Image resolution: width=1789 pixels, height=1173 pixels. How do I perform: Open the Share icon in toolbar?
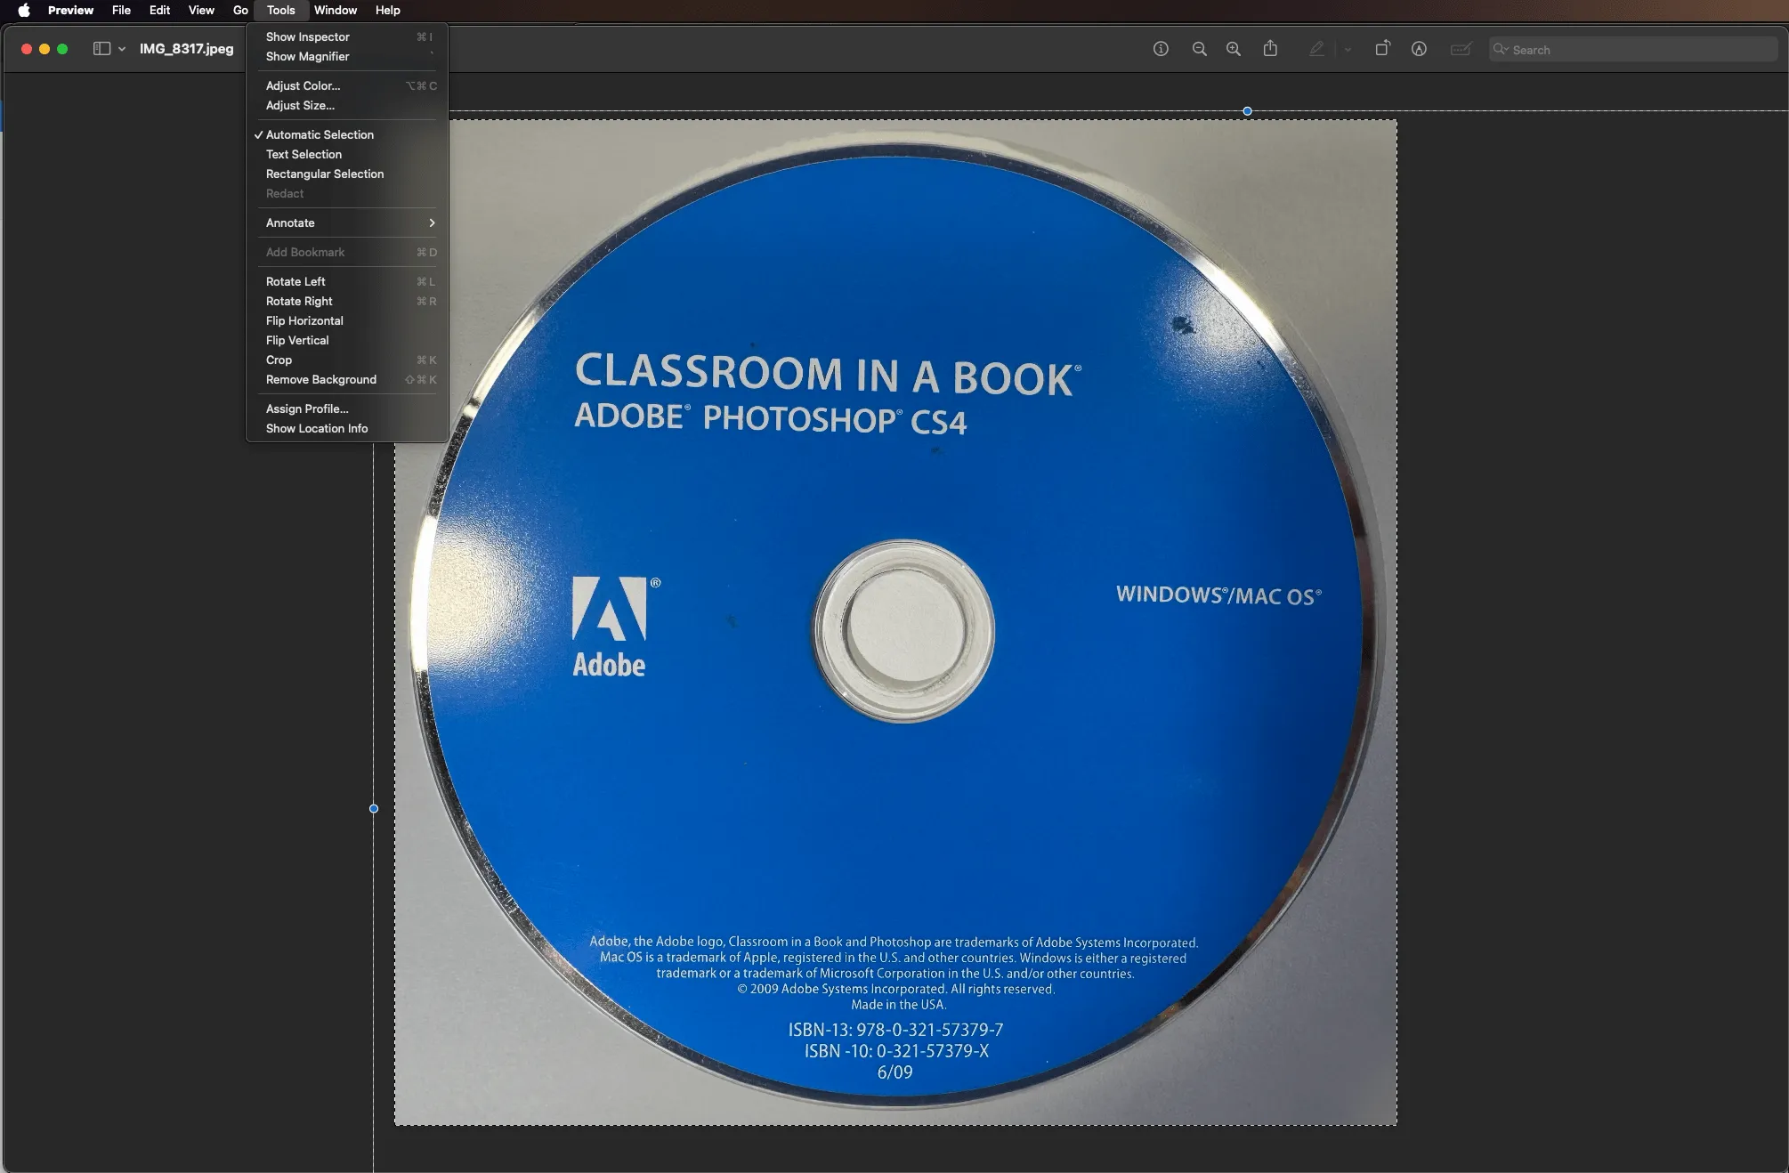[1270, 49]
